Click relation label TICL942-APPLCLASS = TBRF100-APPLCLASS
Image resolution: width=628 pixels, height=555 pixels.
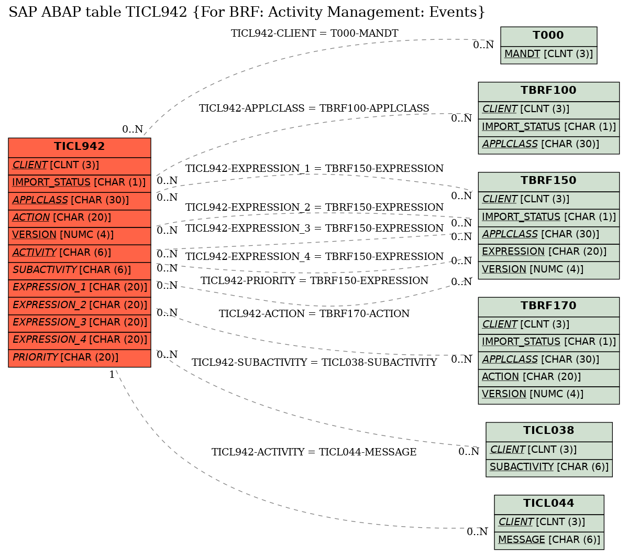(x=314, y=108)
